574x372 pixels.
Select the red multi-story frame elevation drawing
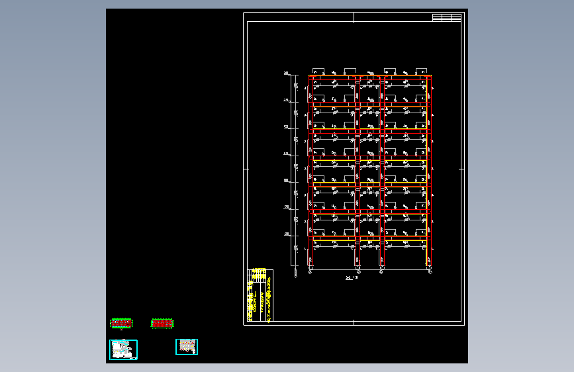(370, 171)
